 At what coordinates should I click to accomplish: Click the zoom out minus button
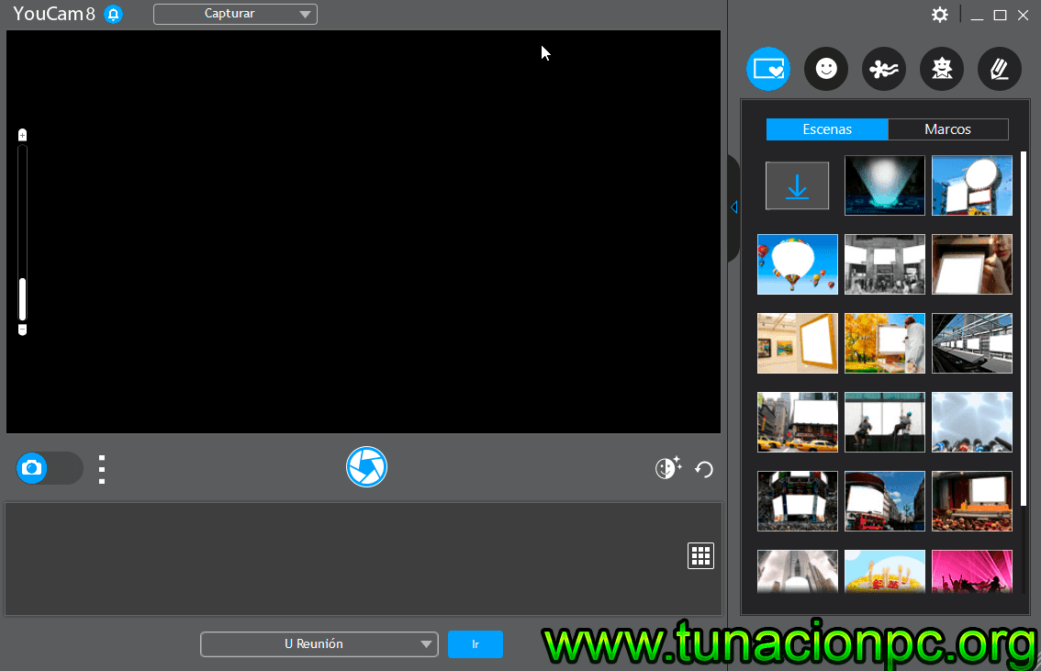click(x=23, y=330)
